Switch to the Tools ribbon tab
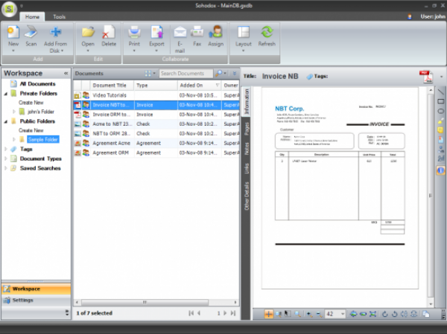447x334 pixels. pos(59,16)
